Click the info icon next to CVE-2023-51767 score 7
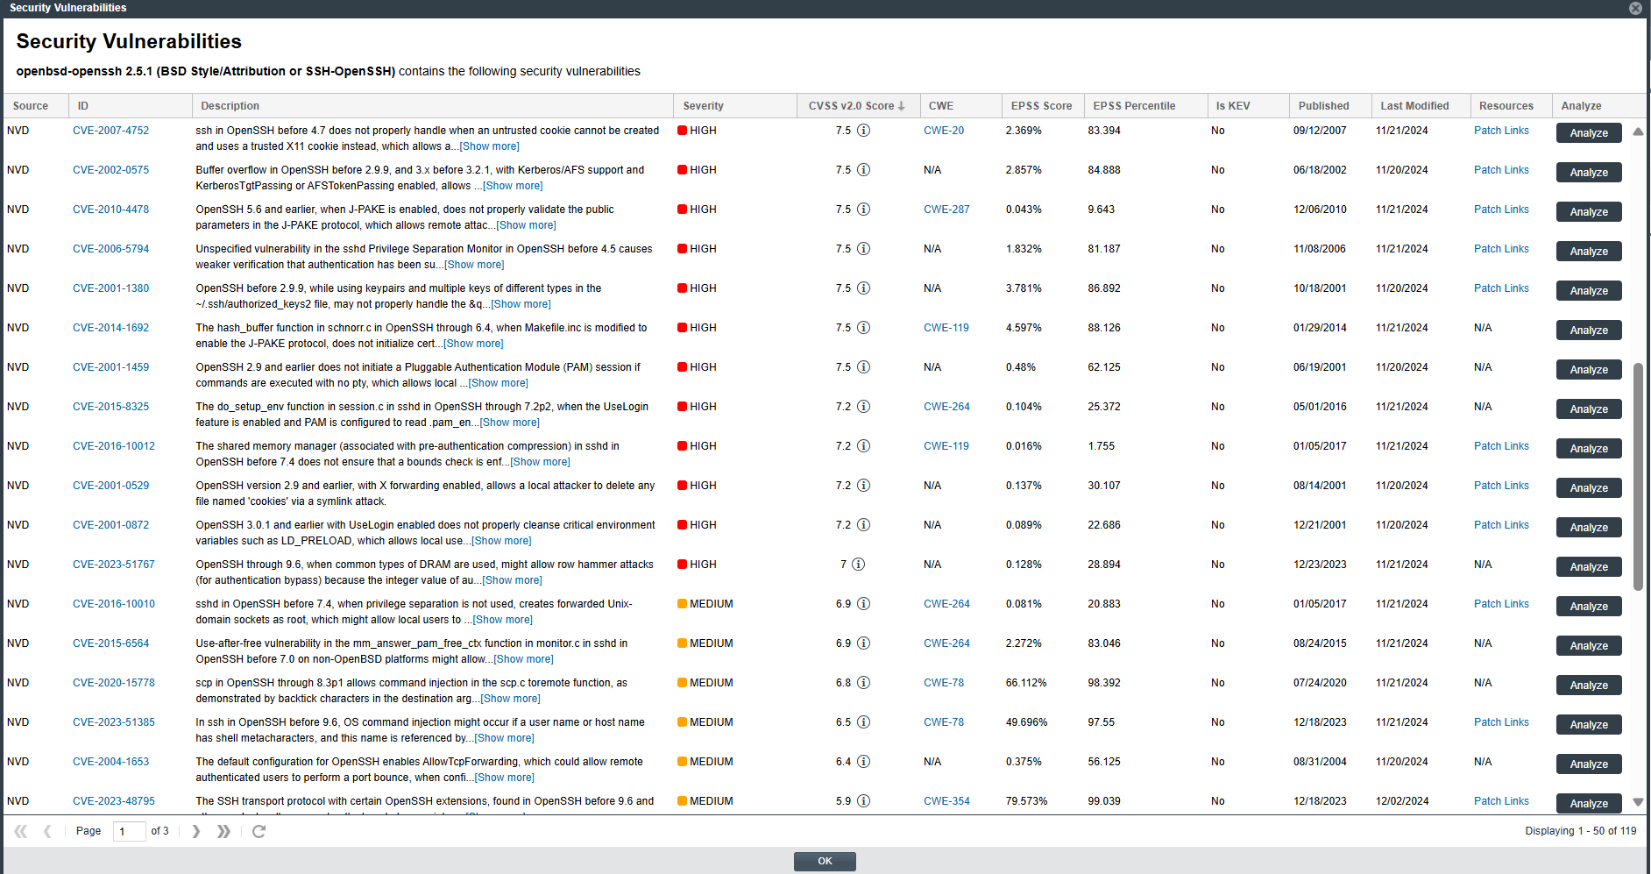Screen dimensions: 1651x874 point(858,565)
